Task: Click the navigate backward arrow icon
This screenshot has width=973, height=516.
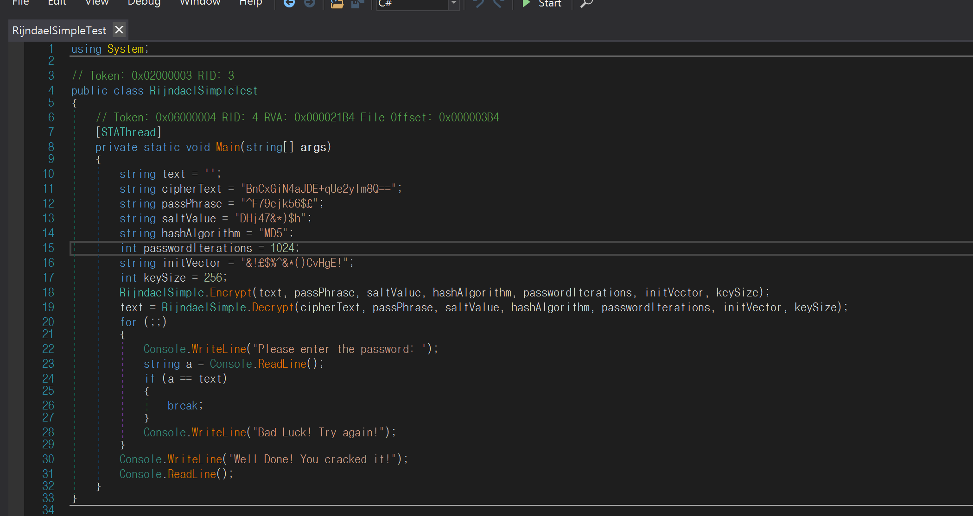Action: click(x=289, y=3)
